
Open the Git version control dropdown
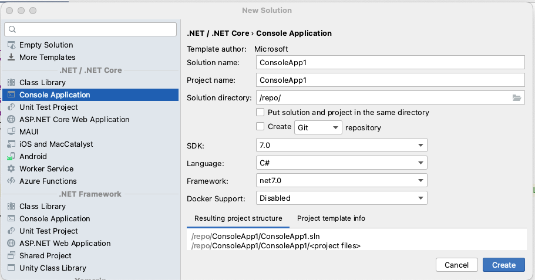pyautogui.click(x=318, y=127)
